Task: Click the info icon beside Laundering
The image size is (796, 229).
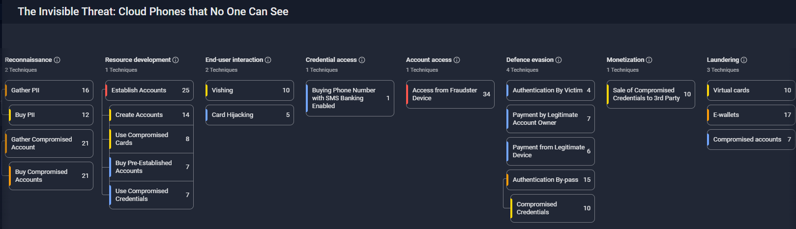Action: tap(744, 60)
